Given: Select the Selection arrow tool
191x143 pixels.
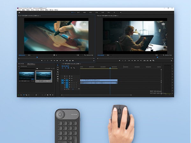Looking at the screenshot, I should coord(58,65).
